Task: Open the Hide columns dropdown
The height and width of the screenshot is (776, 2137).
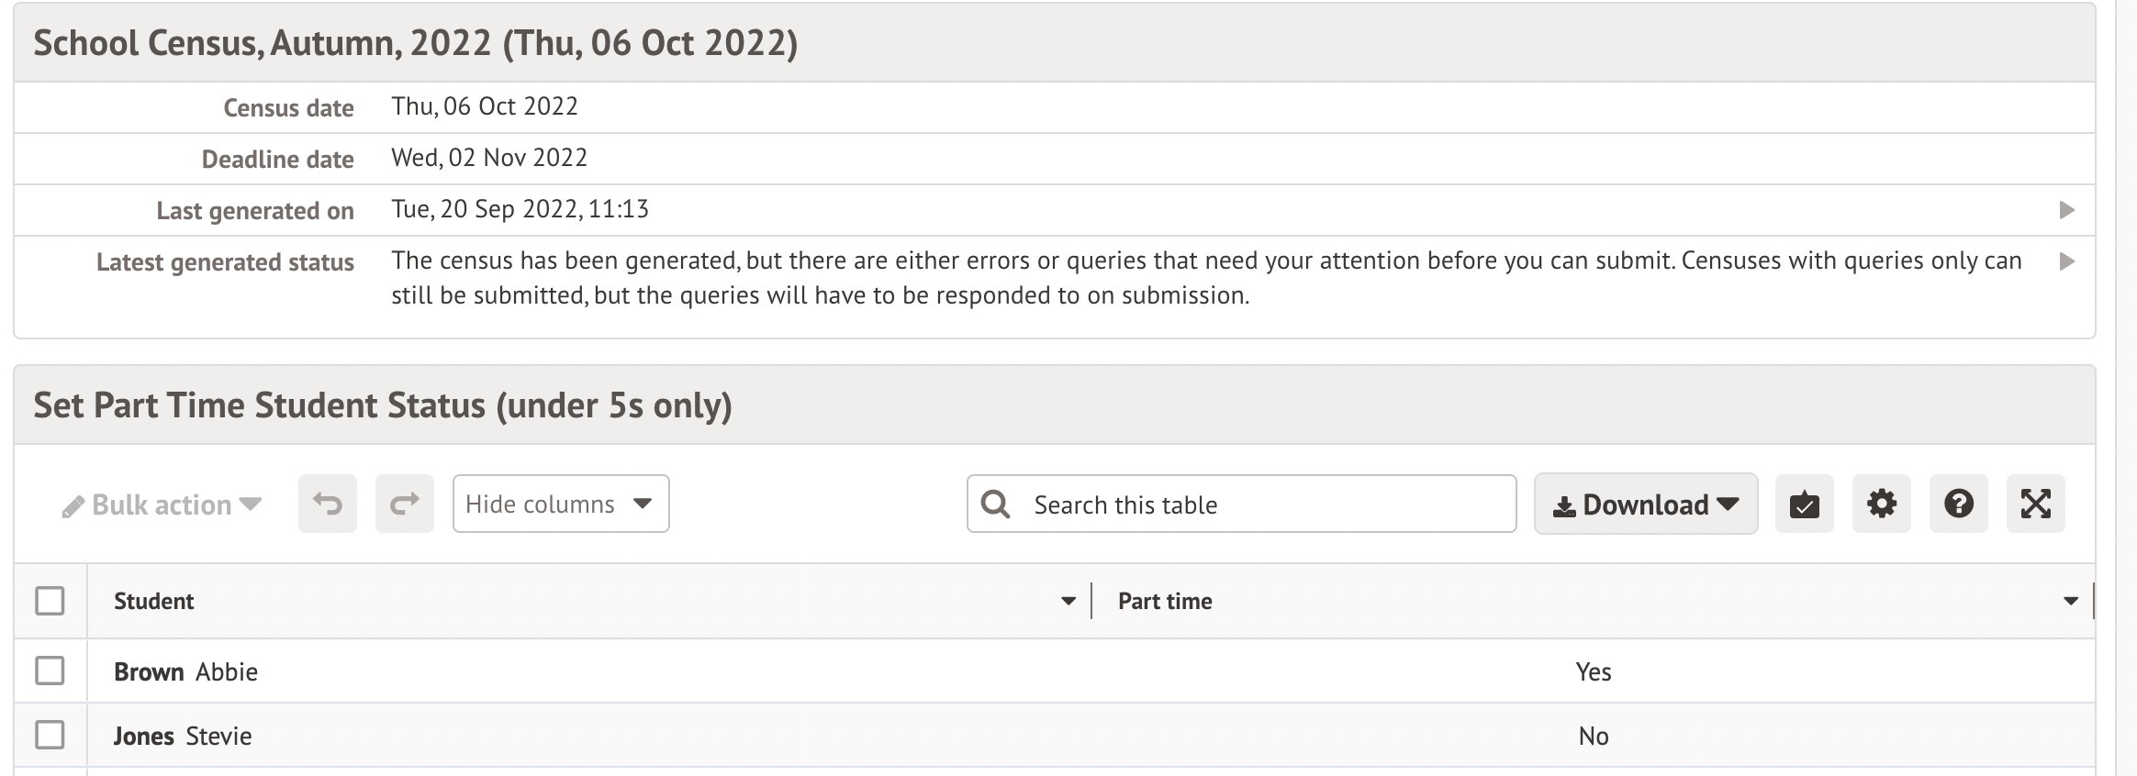Action: tap(561, 504)
